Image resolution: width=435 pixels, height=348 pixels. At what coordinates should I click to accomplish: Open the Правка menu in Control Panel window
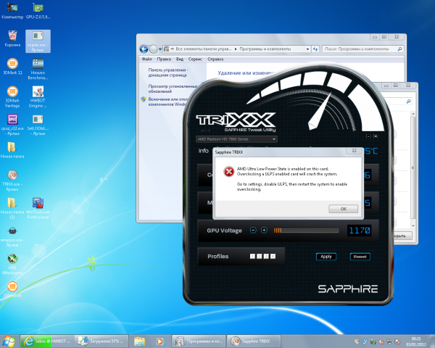coord(164,59)
